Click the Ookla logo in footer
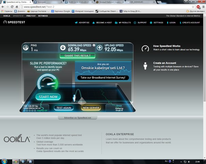 tap(16, 139)
